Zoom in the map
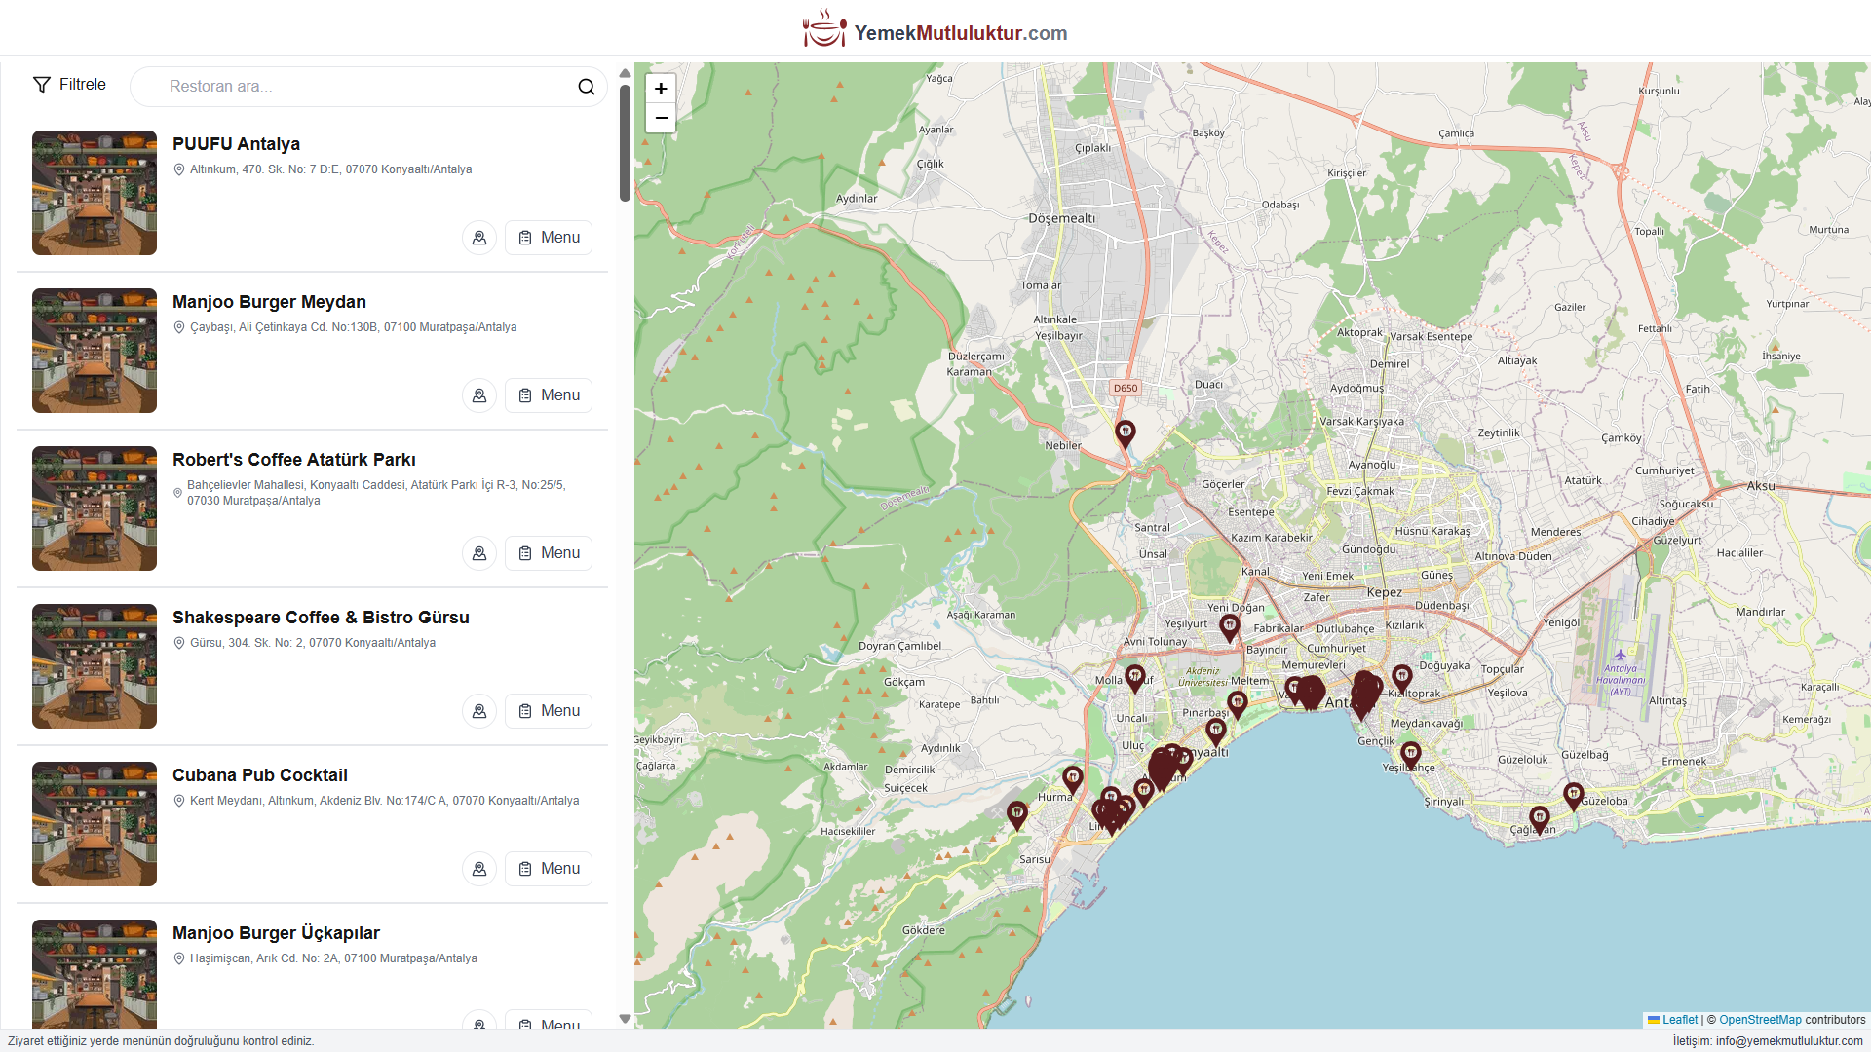 [661, 89]
